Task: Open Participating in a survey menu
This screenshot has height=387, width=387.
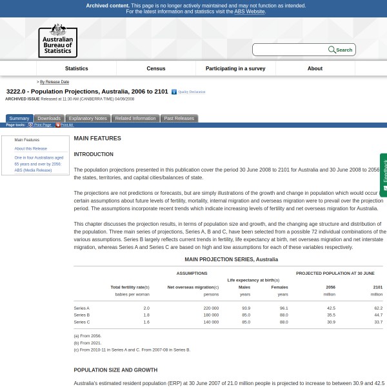Action: [x=235, y=68]
